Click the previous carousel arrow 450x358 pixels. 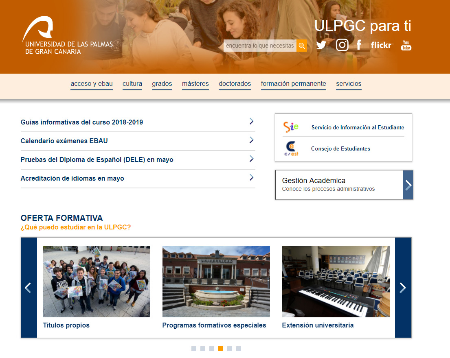(x=28, y=288)
